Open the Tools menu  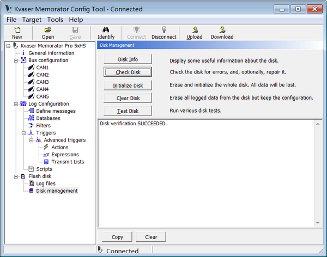click(x=55, y=20)
